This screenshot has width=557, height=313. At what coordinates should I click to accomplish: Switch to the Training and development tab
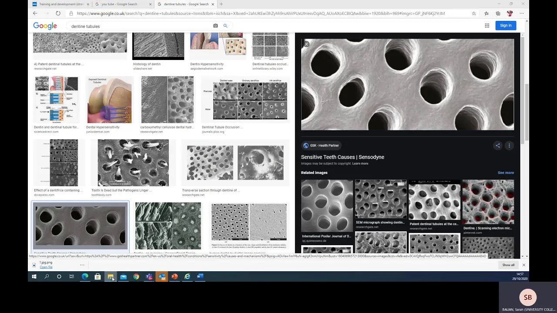click(61, 4)
